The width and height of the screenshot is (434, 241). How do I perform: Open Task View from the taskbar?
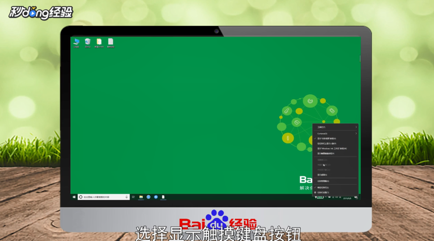click(133, 197)
